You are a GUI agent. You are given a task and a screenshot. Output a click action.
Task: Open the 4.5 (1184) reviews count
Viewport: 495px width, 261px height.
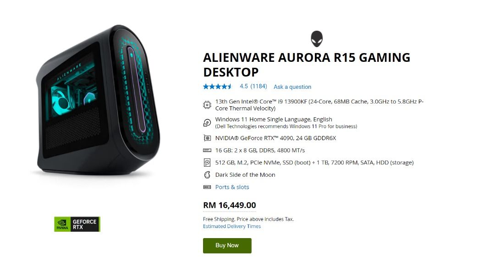(253, 87)
